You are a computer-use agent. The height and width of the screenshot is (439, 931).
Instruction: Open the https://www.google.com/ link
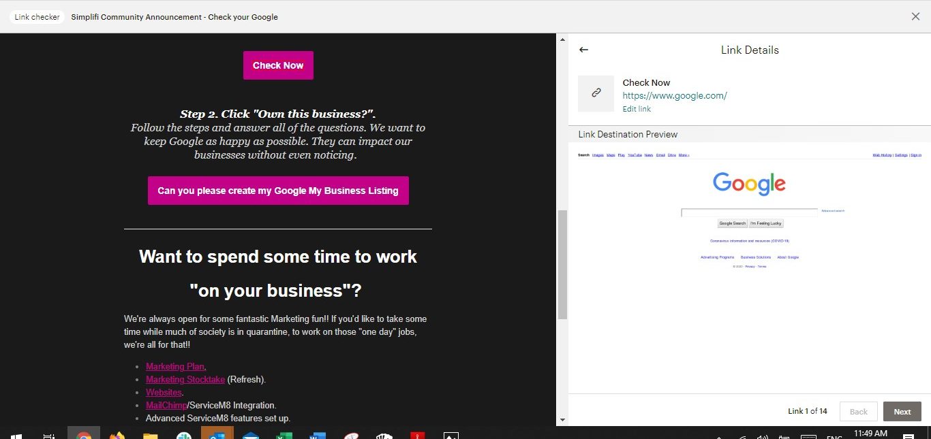(675, 96)
